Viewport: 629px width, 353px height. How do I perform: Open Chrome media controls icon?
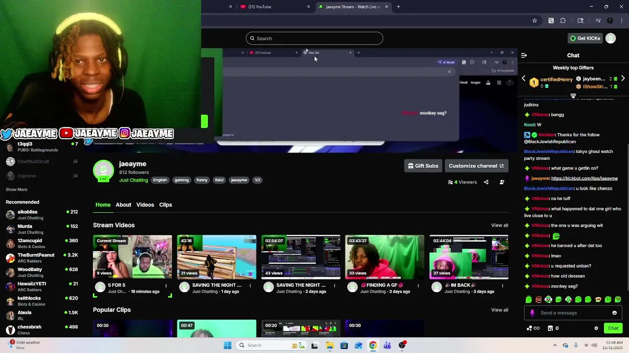[x=598, y=21]
